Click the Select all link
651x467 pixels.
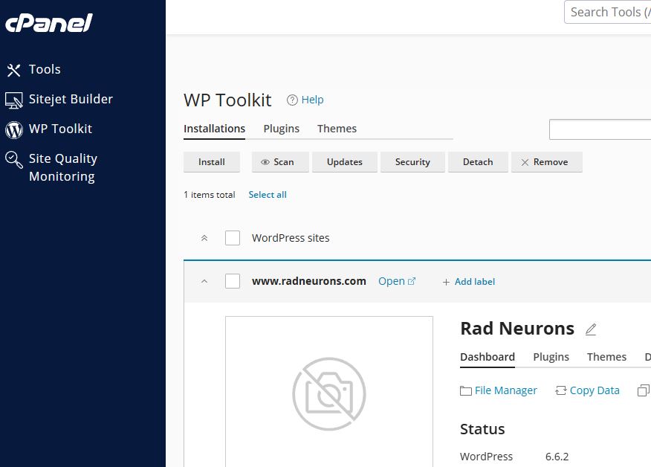tap(268, 195)
